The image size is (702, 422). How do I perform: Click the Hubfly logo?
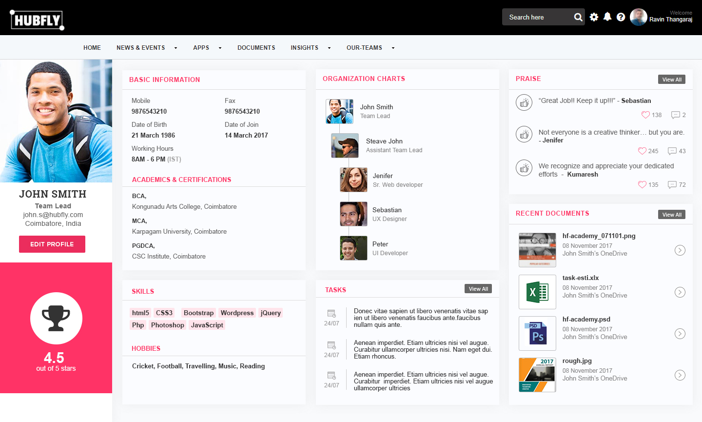point(37,20)
